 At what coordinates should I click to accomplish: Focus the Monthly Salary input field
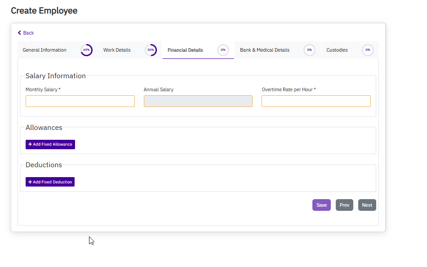tap(80, 101)
